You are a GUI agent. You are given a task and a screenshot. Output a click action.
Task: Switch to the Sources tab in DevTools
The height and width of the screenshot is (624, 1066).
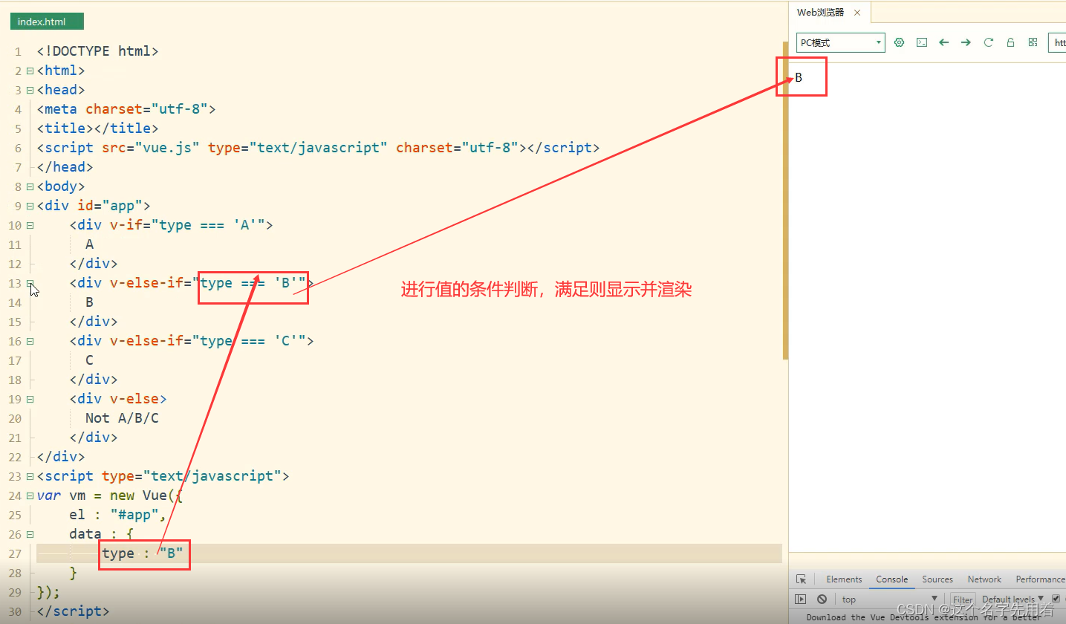click(x=937, y=579)
